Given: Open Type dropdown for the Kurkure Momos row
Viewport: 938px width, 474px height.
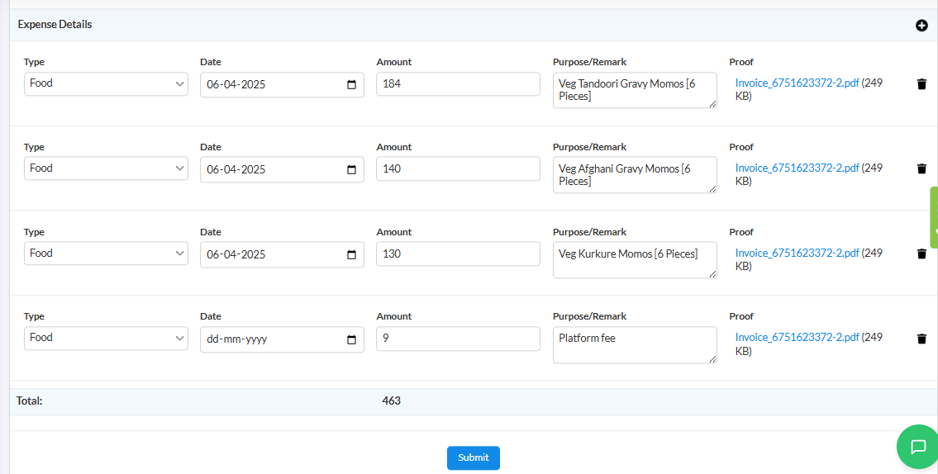Looking at the screenshot, I should pyautogui.click(x=106, y=254).
